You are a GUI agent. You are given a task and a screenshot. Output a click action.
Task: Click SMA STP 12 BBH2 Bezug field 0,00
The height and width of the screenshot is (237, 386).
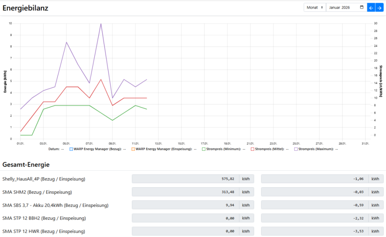[x=185, y=218]
